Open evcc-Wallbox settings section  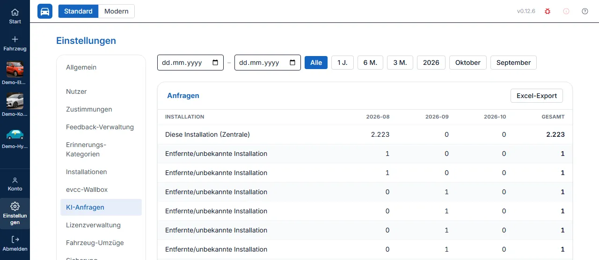click(x=101, y=190)
